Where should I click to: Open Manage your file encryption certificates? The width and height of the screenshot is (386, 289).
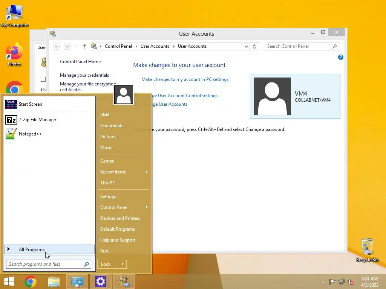tap(87, 87)
